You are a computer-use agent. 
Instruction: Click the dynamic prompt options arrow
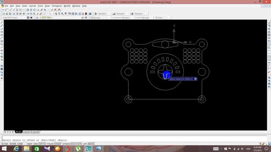[195, 79]
